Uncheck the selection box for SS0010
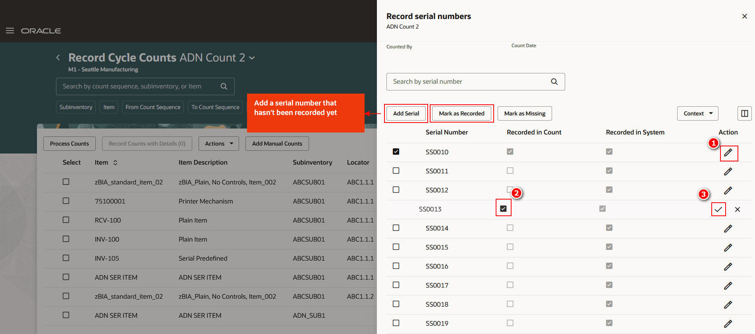The width and height of the screenshot is (755, 334). click(x=396, y=152)
